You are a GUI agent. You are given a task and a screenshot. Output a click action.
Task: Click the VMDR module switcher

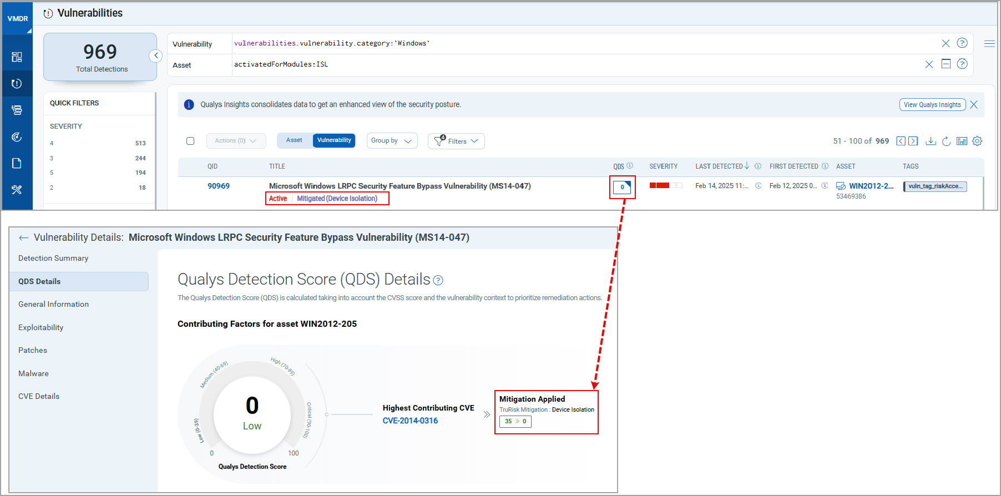click(x=17, y=18)
